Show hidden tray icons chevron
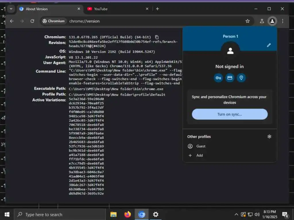Screen dimensions: 294x220 (236, 214)
